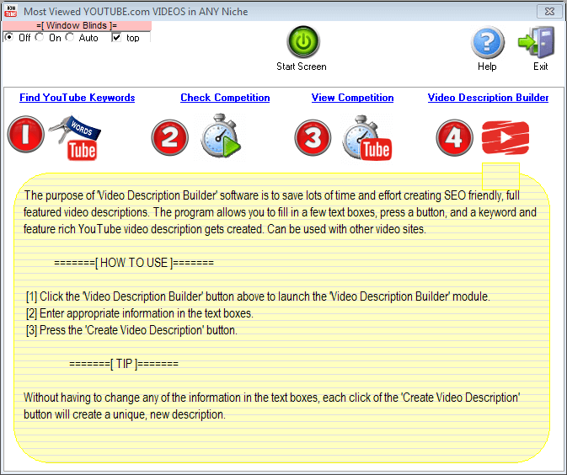Click the Start Screen label
The image size is (567, 475).
[x=302, y=67]
